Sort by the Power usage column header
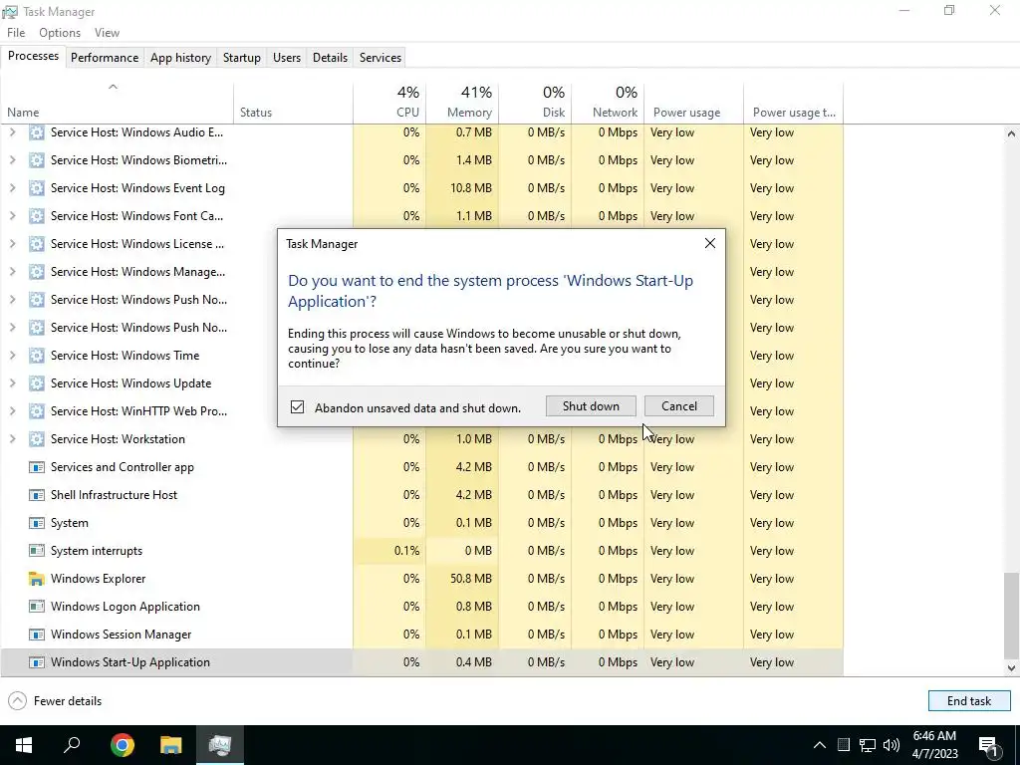Viewport: 1020px width, 765px height. click(x=694, y=104)
